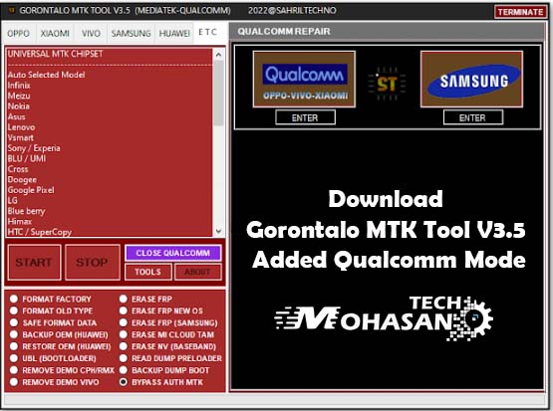
Task: Pick Doogee from the model list
Action: click(110, 179)
